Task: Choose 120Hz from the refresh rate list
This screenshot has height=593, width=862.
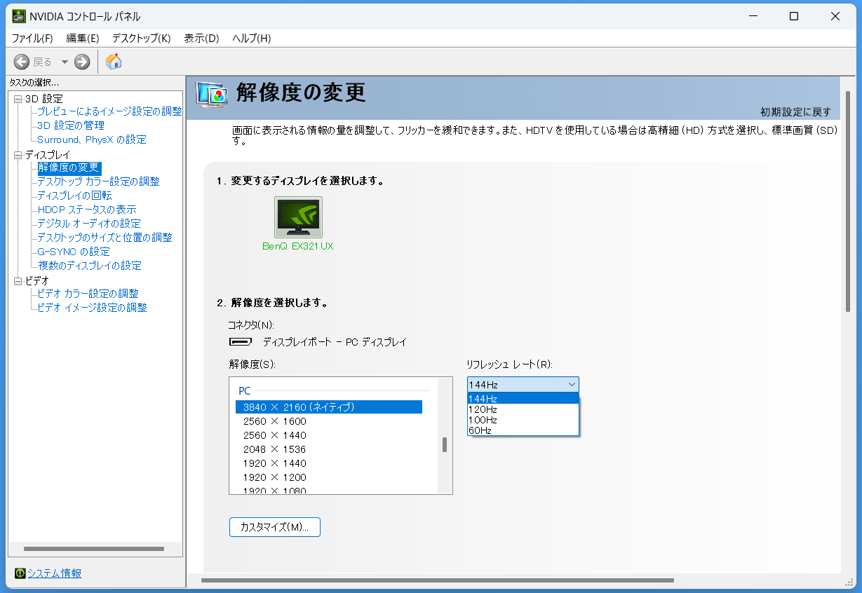Action: pos(483,409)
